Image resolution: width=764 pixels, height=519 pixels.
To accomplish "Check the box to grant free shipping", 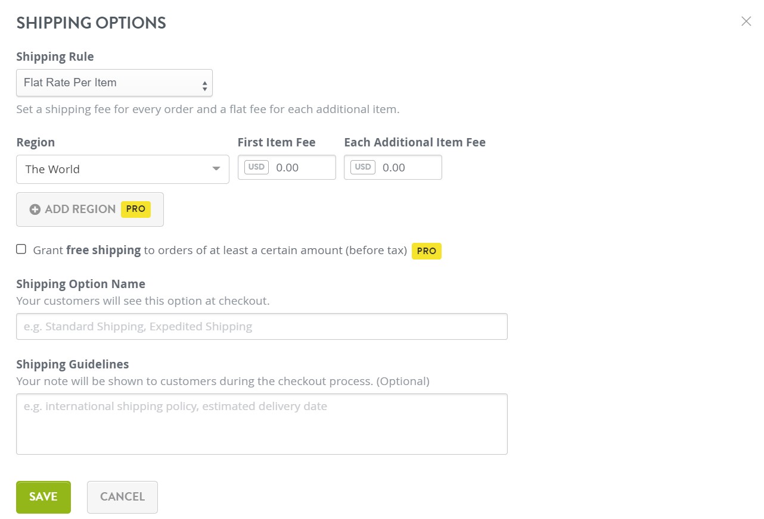I will [x=21, y=249].
